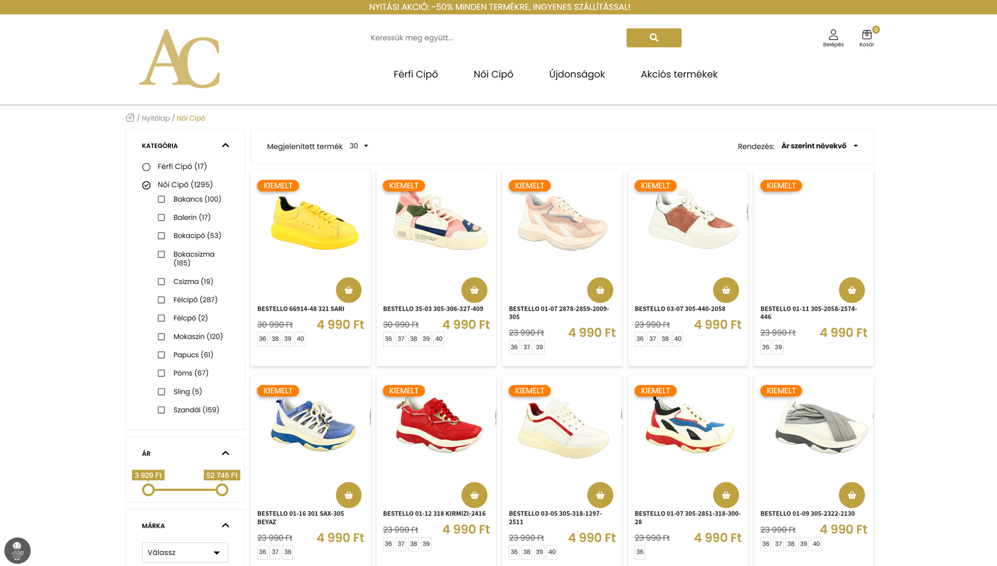
Task: Check the Pöms filter
Action: pyautogui.click(x=161, y=373)
